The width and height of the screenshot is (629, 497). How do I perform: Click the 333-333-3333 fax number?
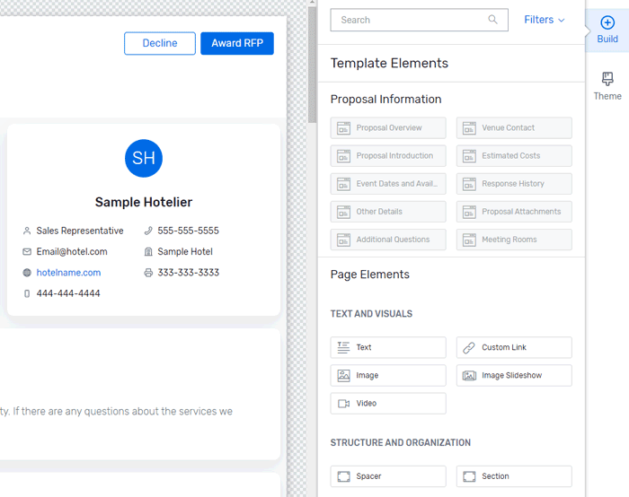[x=188, y=273]
